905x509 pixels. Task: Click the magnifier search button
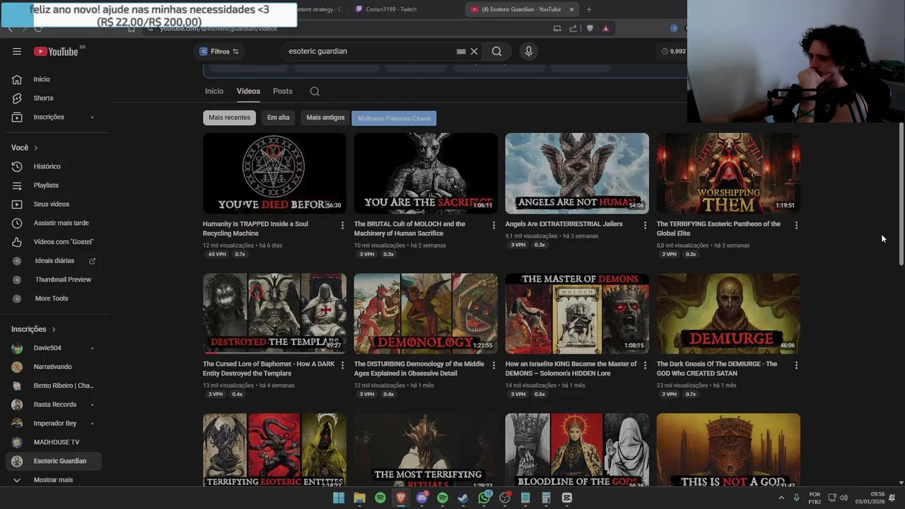pyautogui.click(x=497, y=51)
